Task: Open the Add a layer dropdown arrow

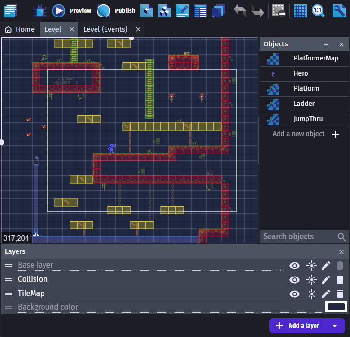Action: click(335, 326)
